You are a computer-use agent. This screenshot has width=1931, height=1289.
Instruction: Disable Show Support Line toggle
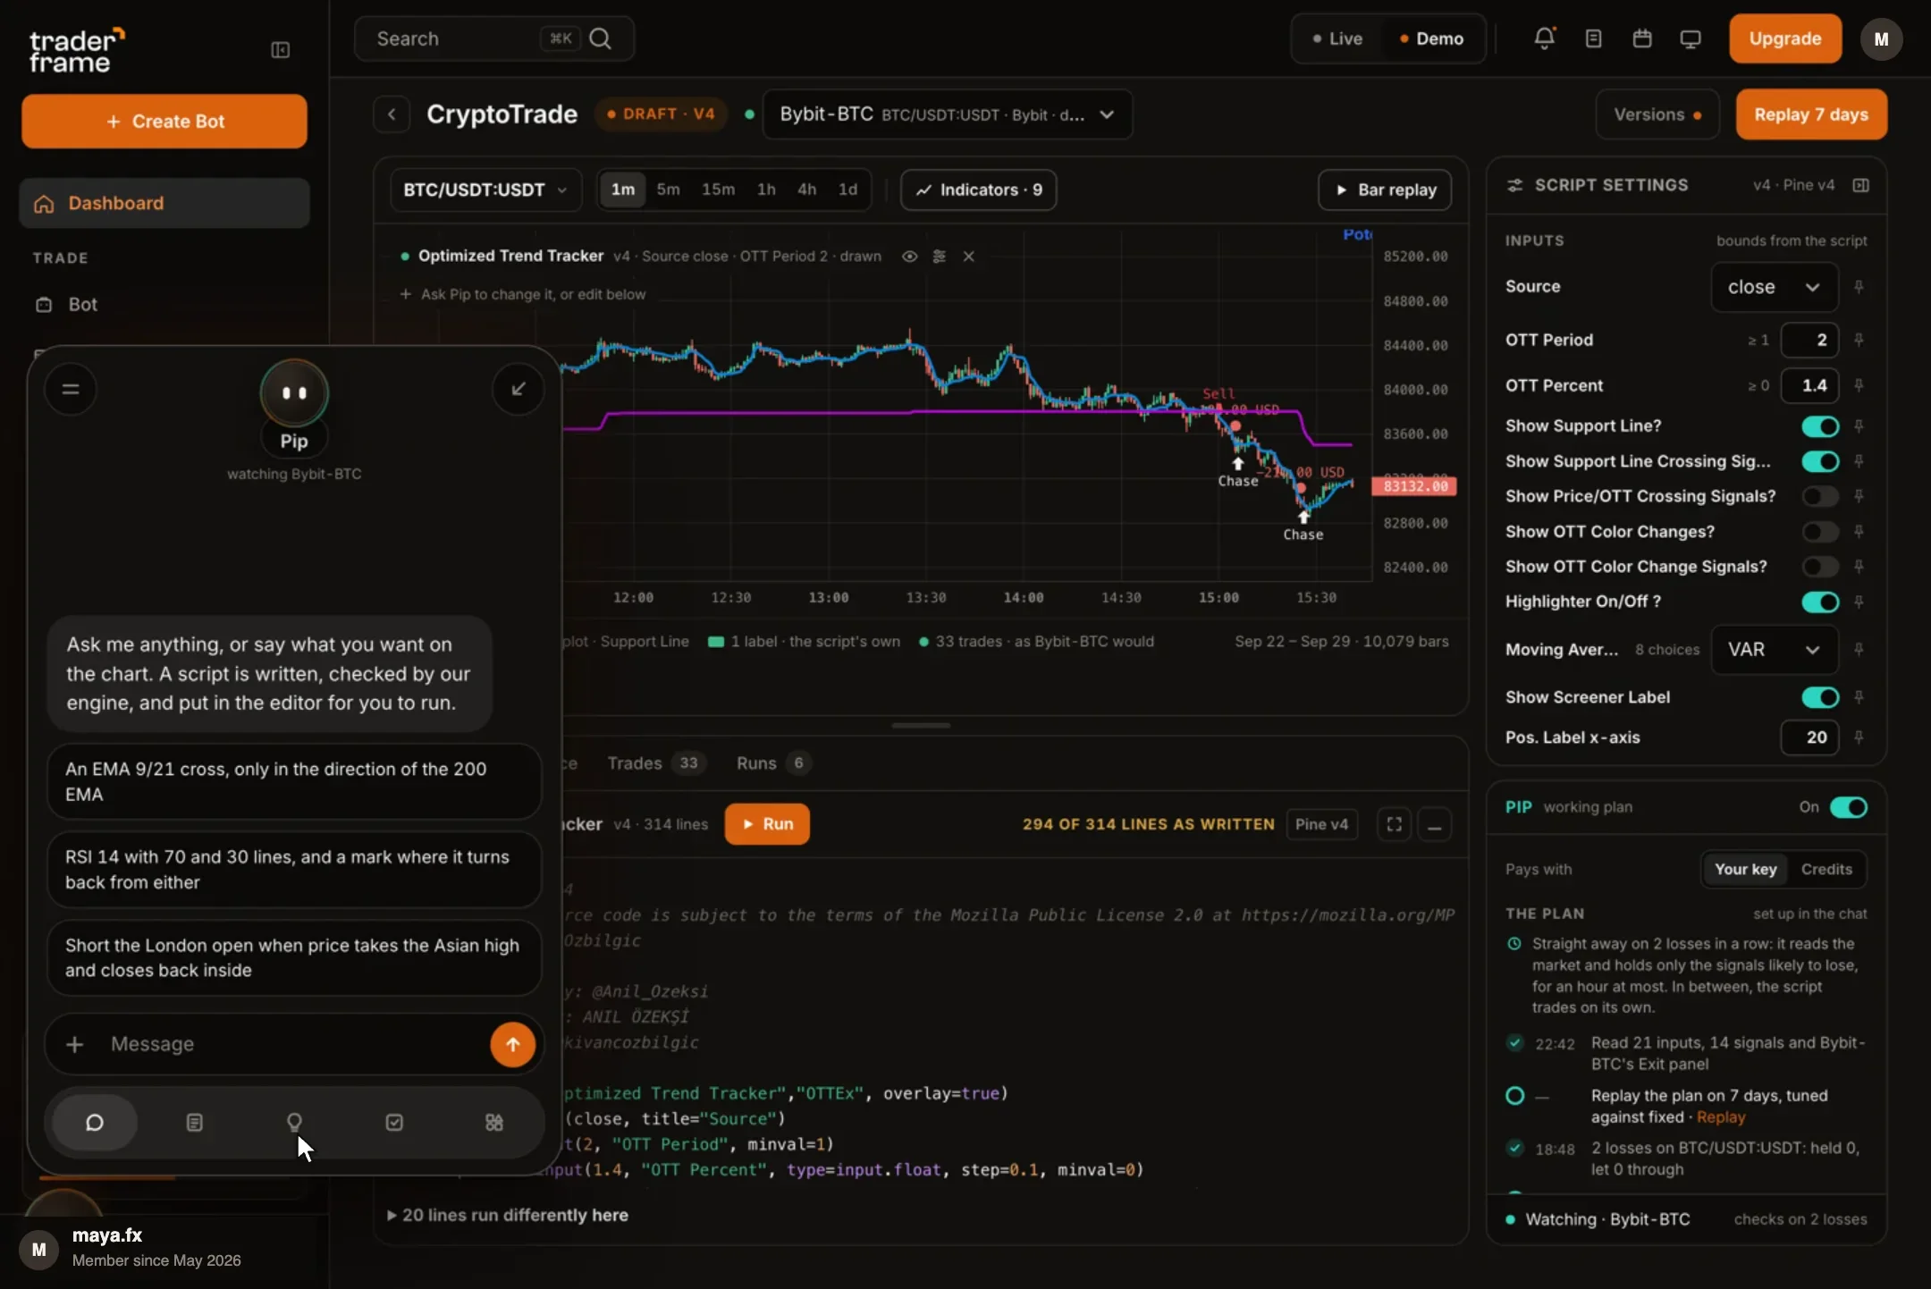pyautogui.click(x=1820, y=426)
